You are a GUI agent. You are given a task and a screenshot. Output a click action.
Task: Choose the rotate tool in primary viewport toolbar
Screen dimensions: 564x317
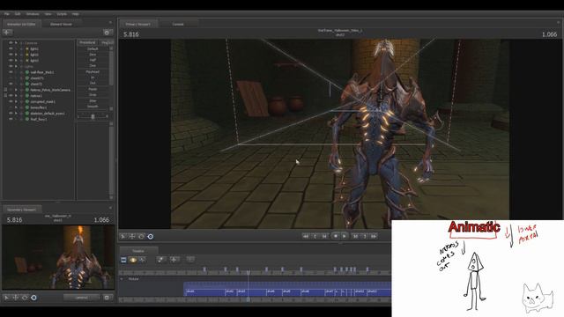point(141,236)
